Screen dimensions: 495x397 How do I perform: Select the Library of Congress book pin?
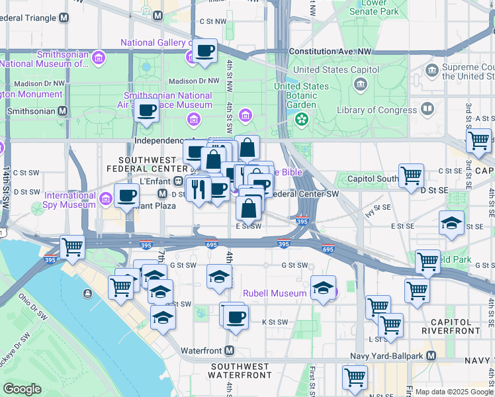pyautogui.click(x=427, y=110)
